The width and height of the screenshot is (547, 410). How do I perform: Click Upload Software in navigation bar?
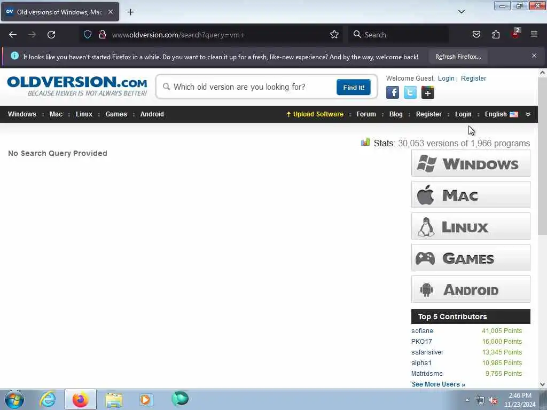[315, 114]
